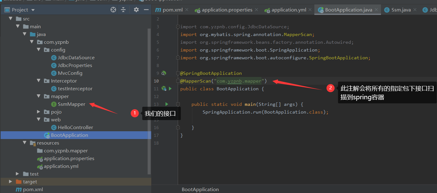The width and height of the screenshot is (437, 193).
Task: Open Project panel settings gear
Action: tap(136, 10)
